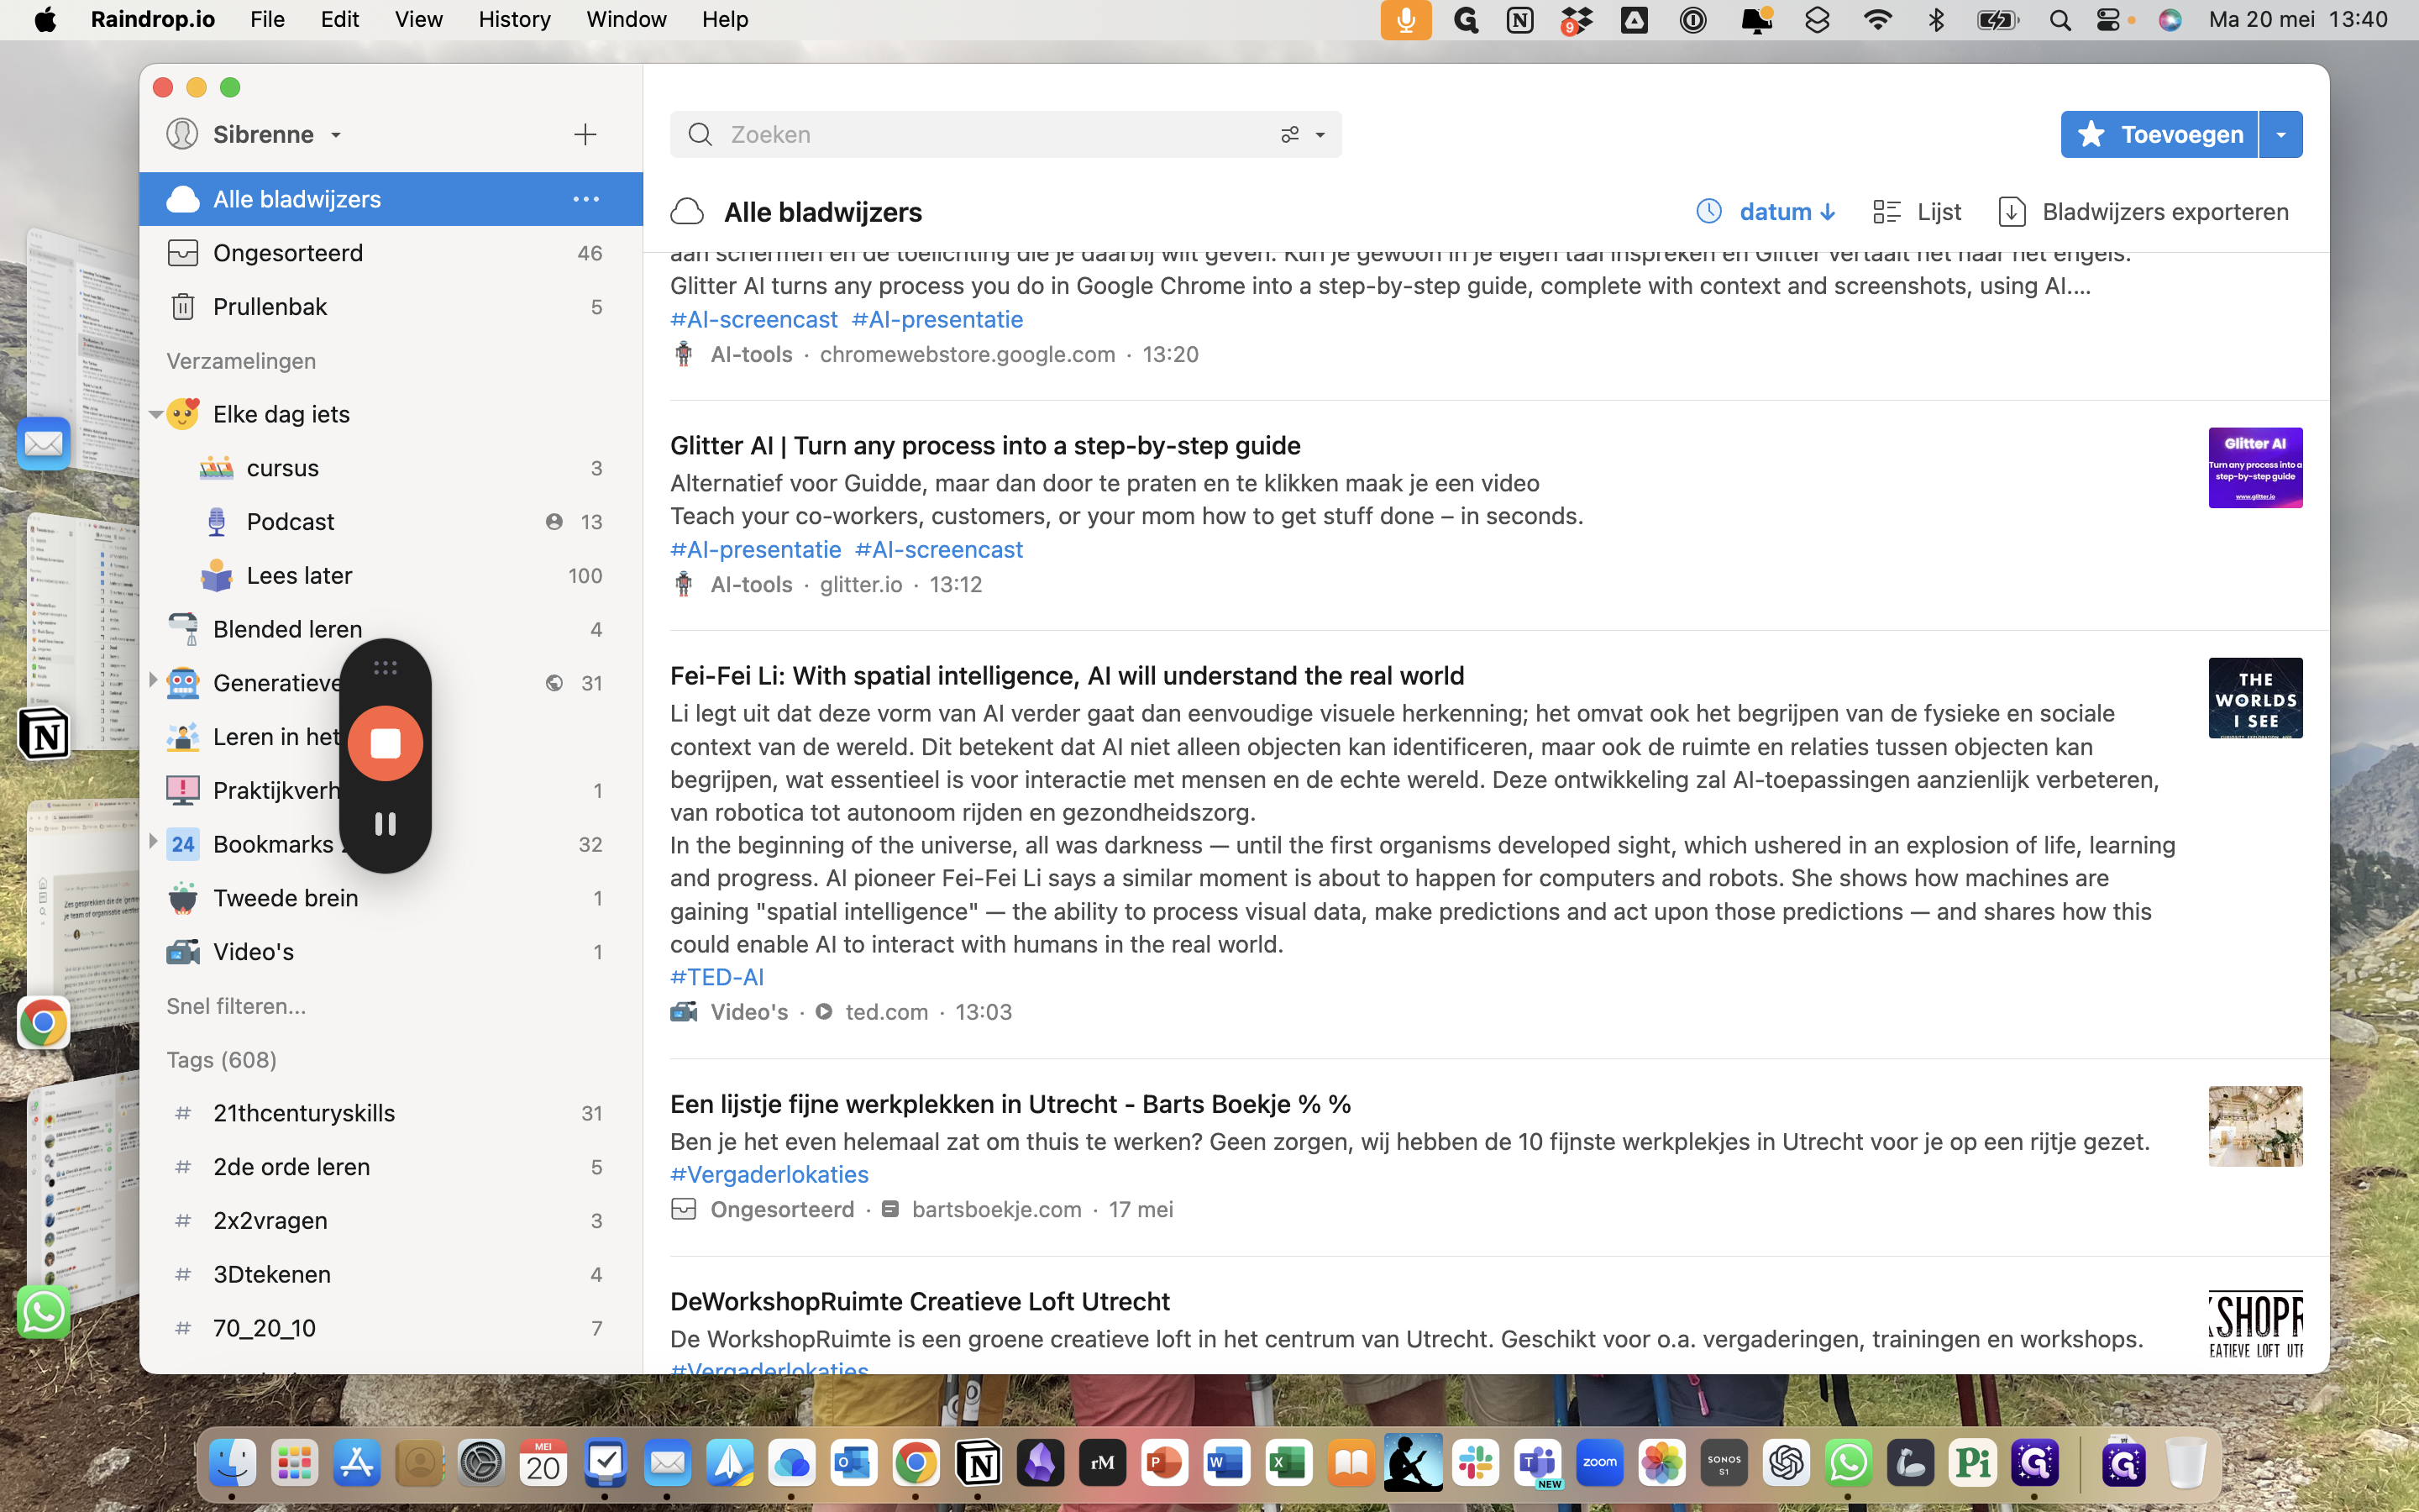Open ChatGPT from the Dock
The width and height of the screenshot is (2419, 1512).
pyautogui.click(x=1787, y=1464)
